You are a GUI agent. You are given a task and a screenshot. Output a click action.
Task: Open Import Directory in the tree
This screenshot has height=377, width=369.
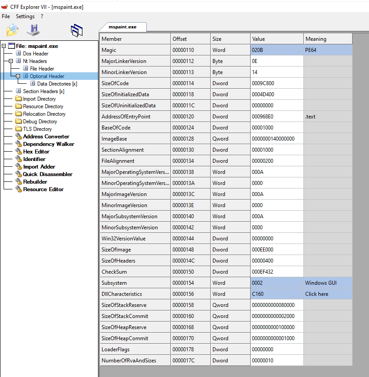[39, 99]
